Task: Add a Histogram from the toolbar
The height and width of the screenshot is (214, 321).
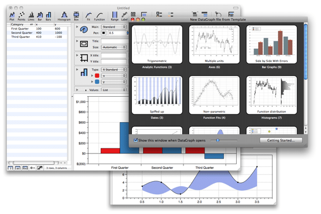Action: coord(64,16)
